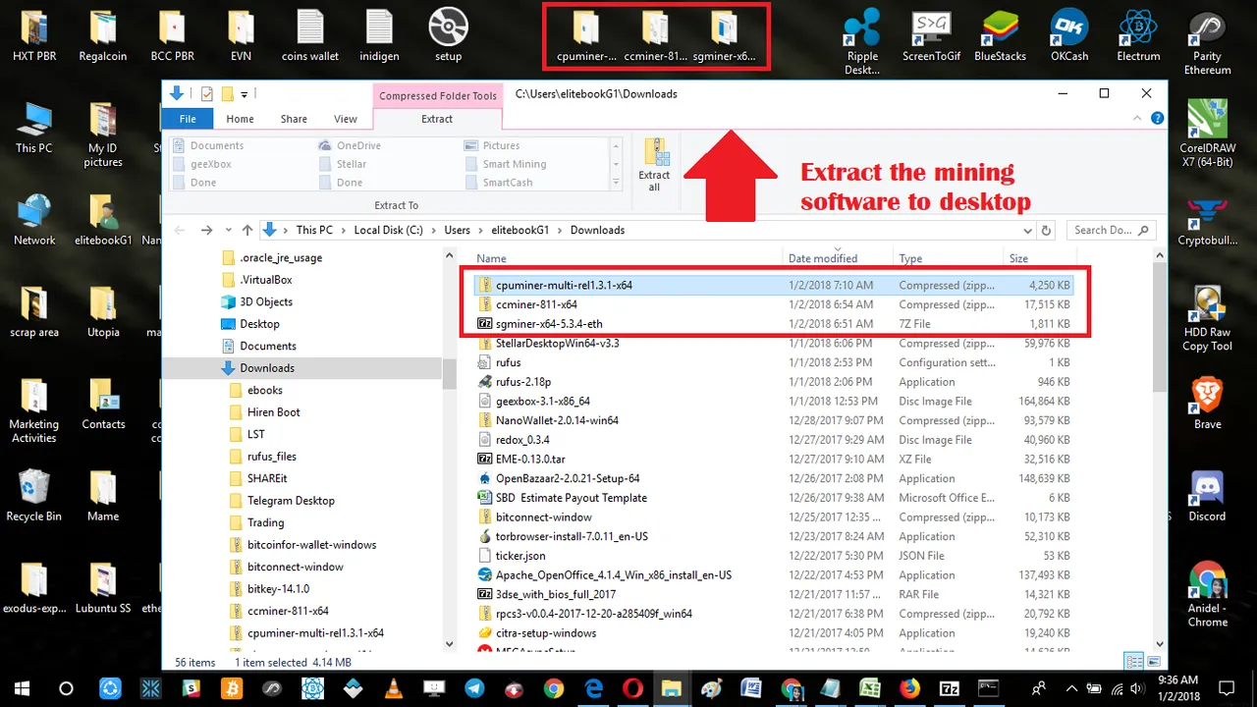Select the Brave browser desktop icon
1257x707 pixels.
(1207, 405)
